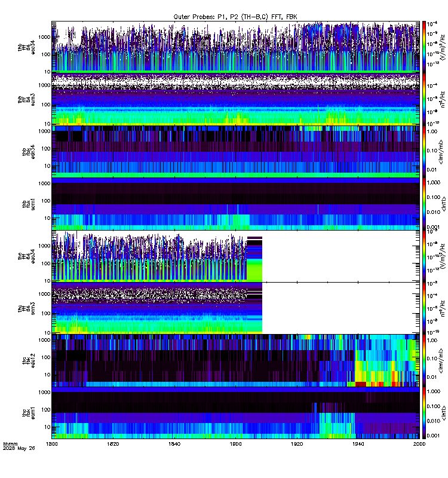Click the color bar of the thc fff scm3 panel
Image resolution: width=448 pixels, height=478 pixels.
pyautogui.click(x=424, y=308)
